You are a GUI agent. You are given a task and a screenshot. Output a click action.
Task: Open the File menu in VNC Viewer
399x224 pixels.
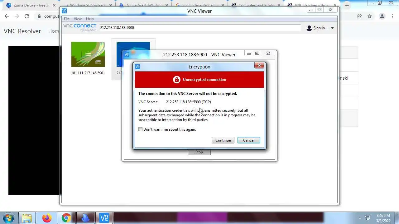pos(67,19)
